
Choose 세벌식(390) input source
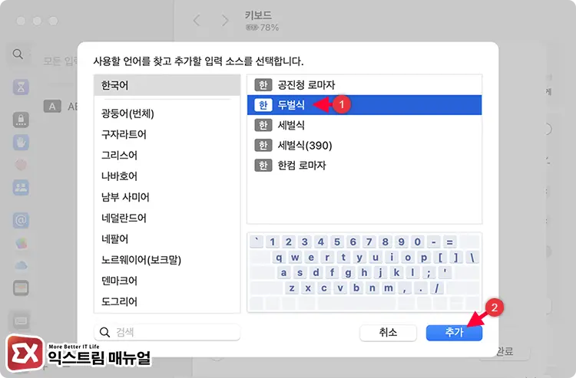tap(364, 145)
